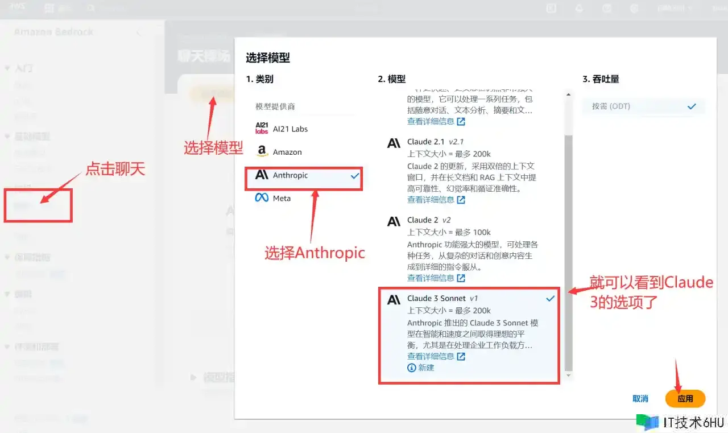
Task: Click the '模型提供商' label
Action: (x=275, y=107)
